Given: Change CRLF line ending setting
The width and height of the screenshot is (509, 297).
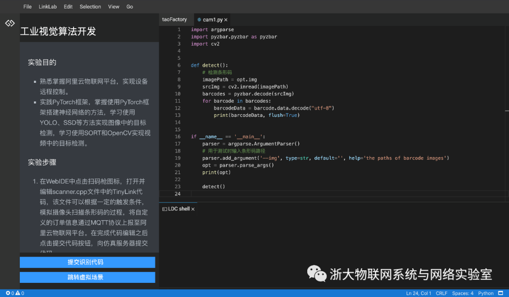Looking at the screenshot, I should pos(442,293).
